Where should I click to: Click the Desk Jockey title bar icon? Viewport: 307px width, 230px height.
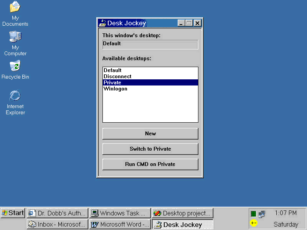pos(102,23)
